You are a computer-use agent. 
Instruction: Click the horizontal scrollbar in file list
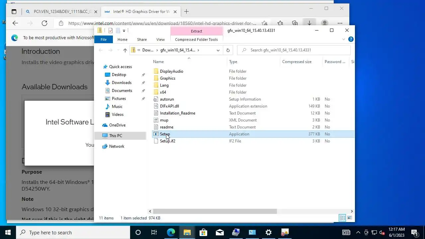click(x=215, y=211)
